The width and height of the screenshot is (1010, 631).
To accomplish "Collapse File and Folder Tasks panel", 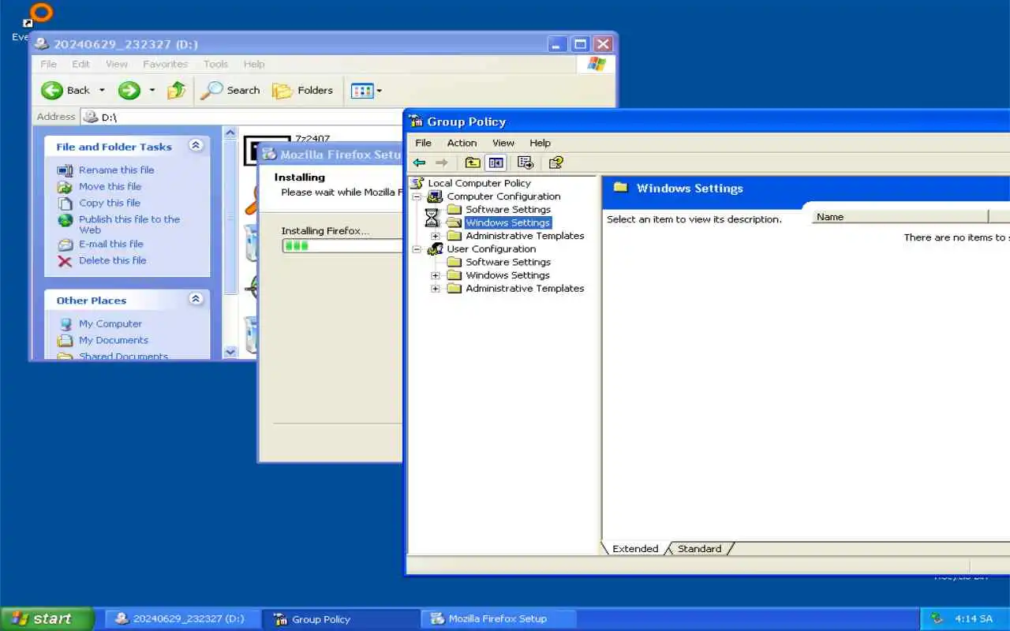I will (196, 146).
